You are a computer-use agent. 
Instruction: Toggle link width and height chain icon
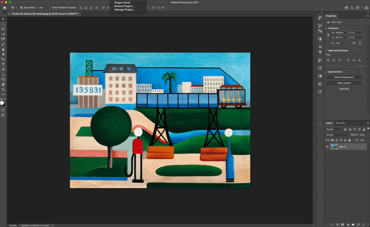328,35
